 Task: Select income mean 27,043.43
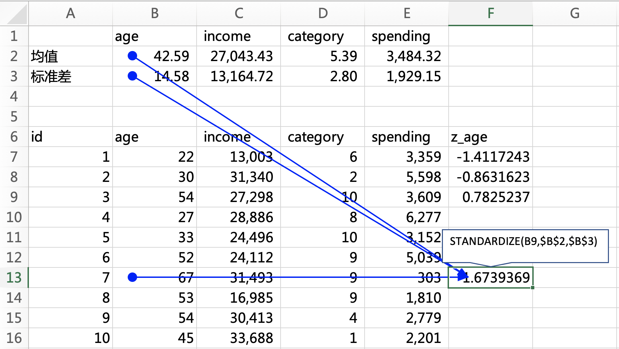(239, 56)
